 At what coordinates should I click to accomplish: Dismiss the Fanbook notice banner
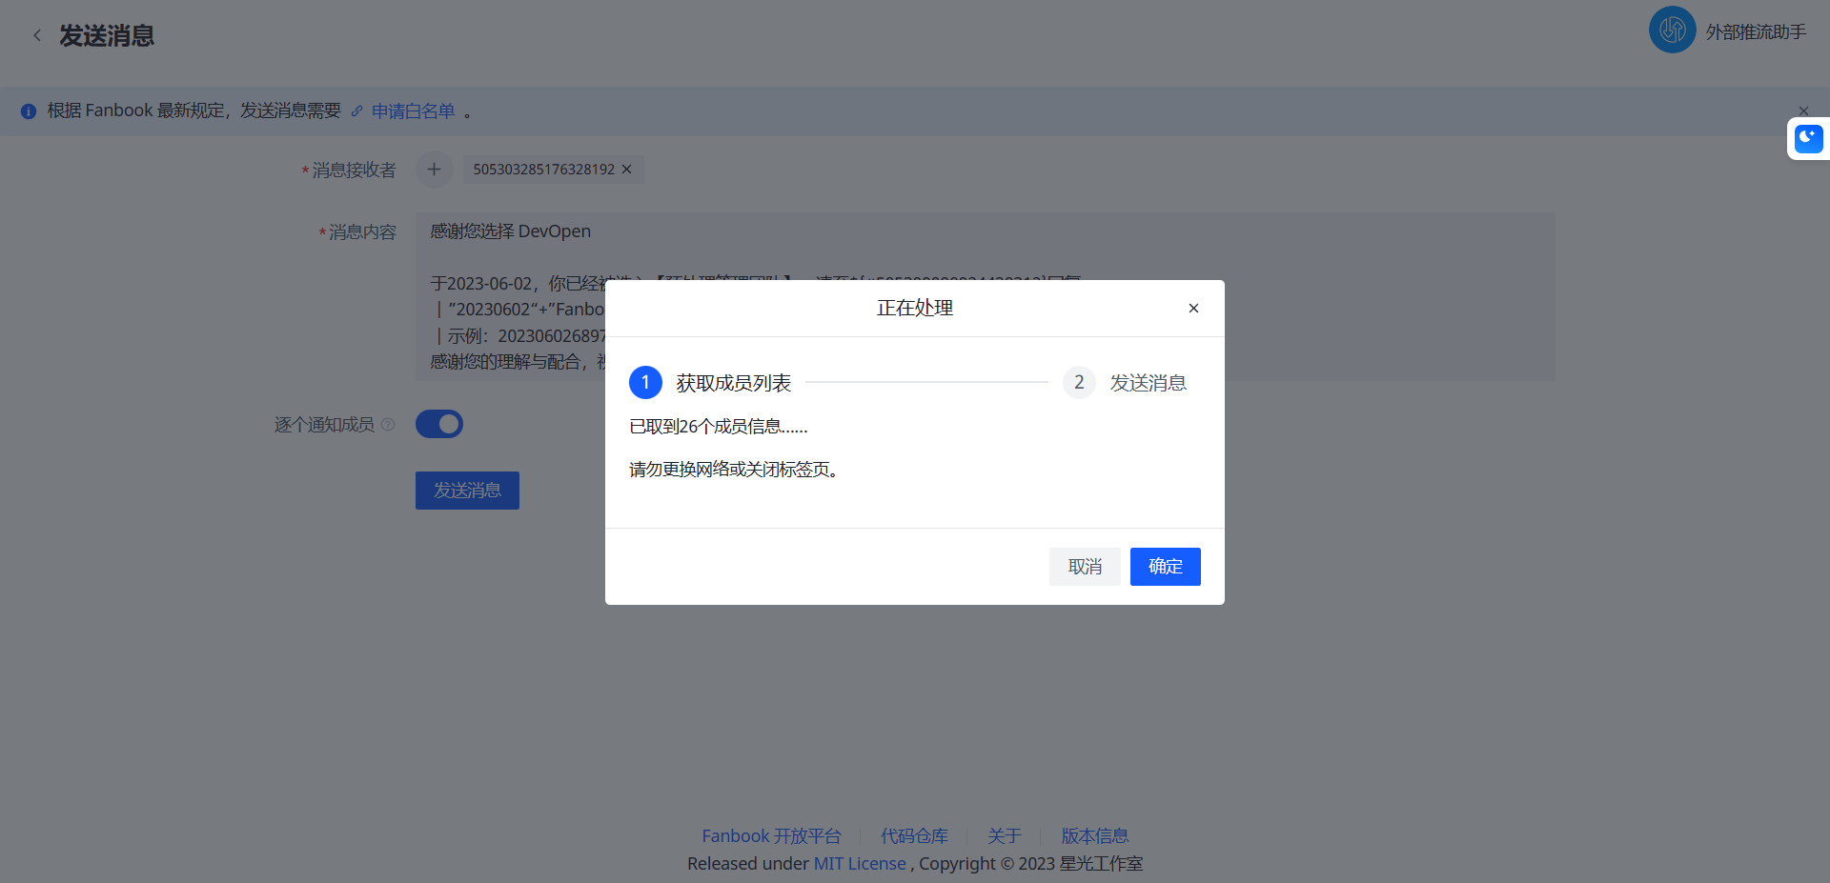point(1804,110)
